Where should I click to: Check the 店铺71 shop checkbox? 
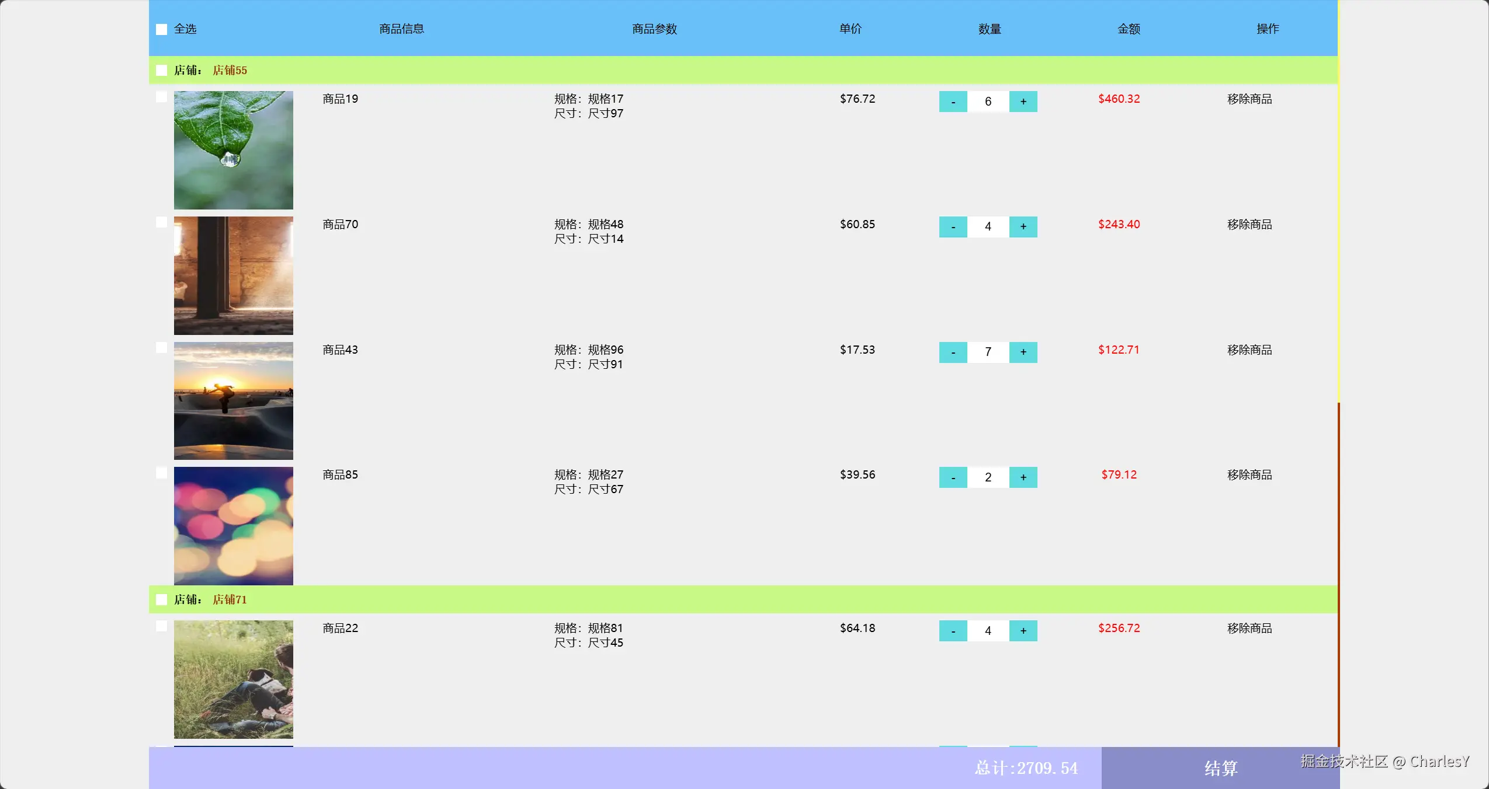[162, 600]
